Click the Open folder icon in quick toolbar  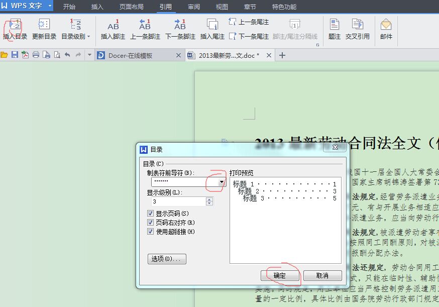4,55
